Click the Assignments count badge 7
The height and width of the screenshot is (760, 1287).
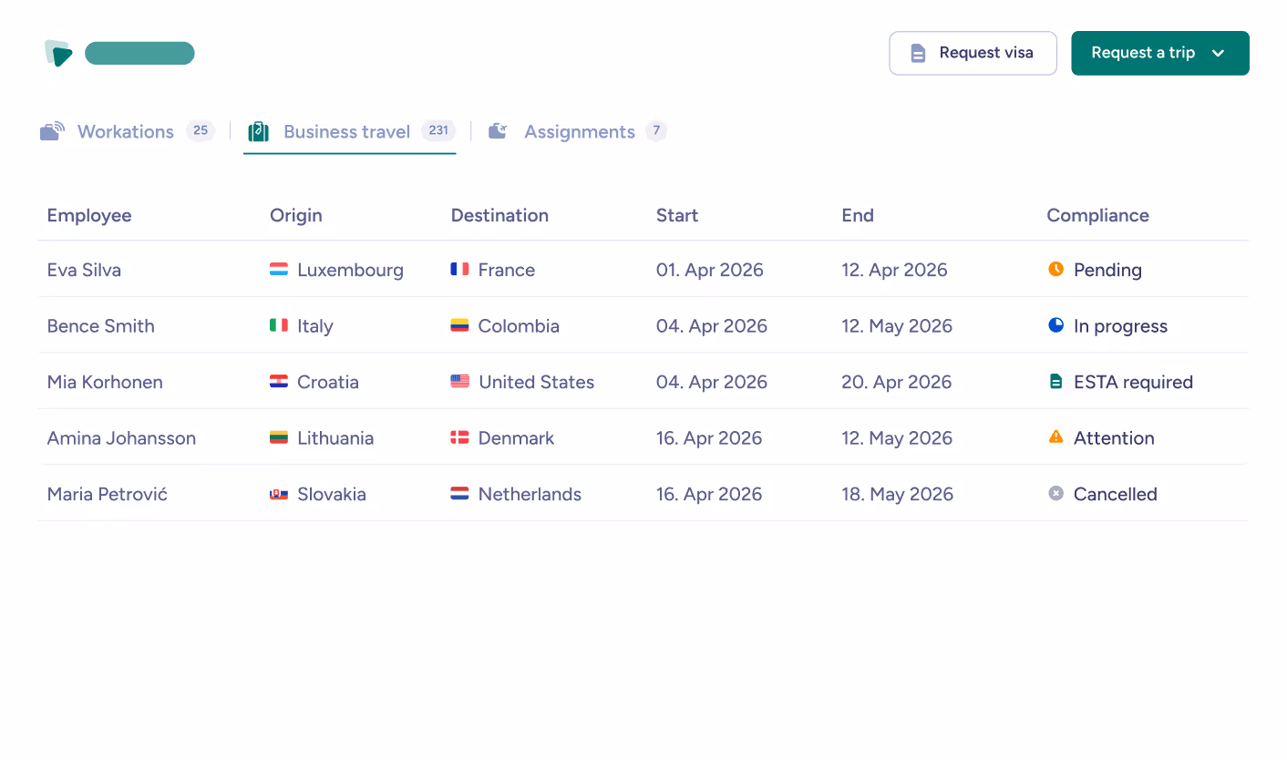click(x=656, y=130)
